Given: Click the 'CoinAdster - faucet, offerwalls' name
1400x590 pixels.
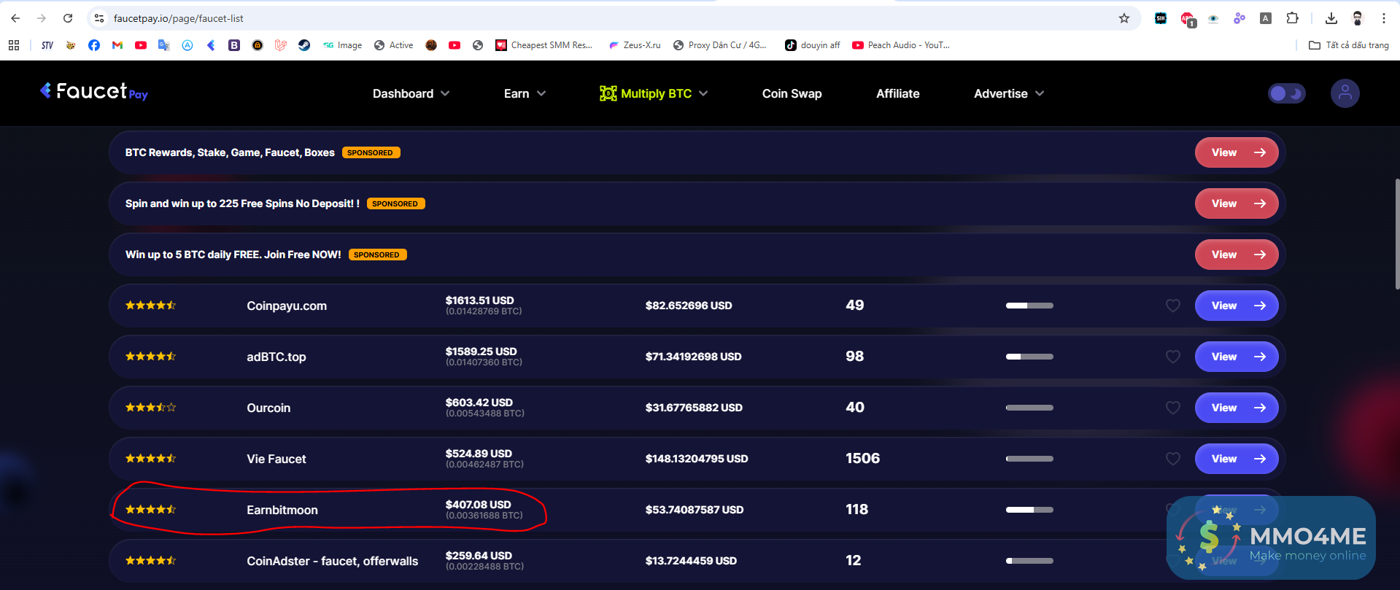Looking at the screenshot, I should coord(333,561).
